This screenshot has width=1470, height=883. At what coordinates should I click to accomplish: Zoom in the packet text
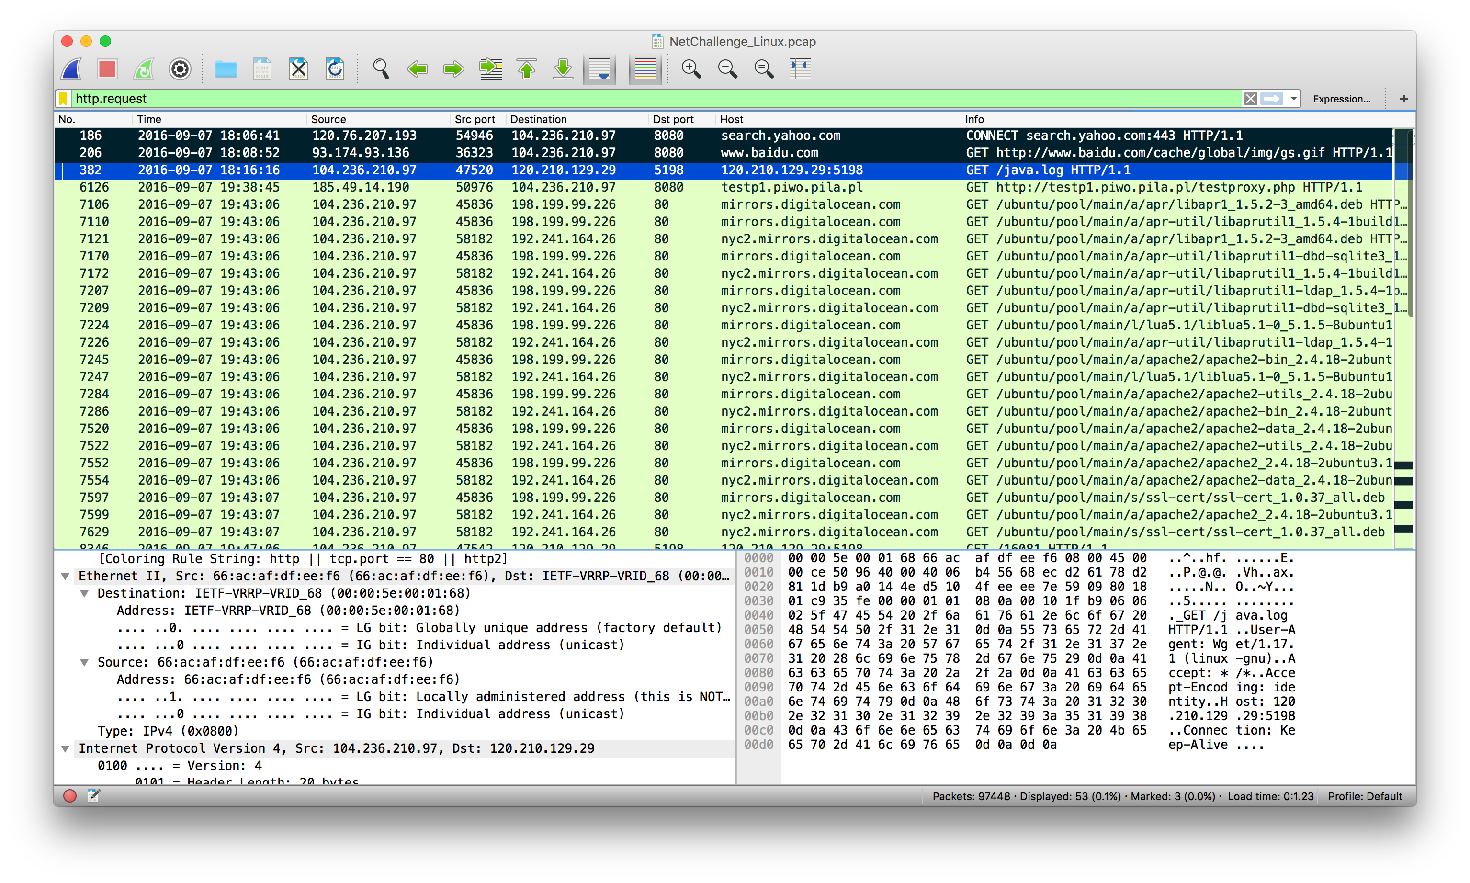690,69
